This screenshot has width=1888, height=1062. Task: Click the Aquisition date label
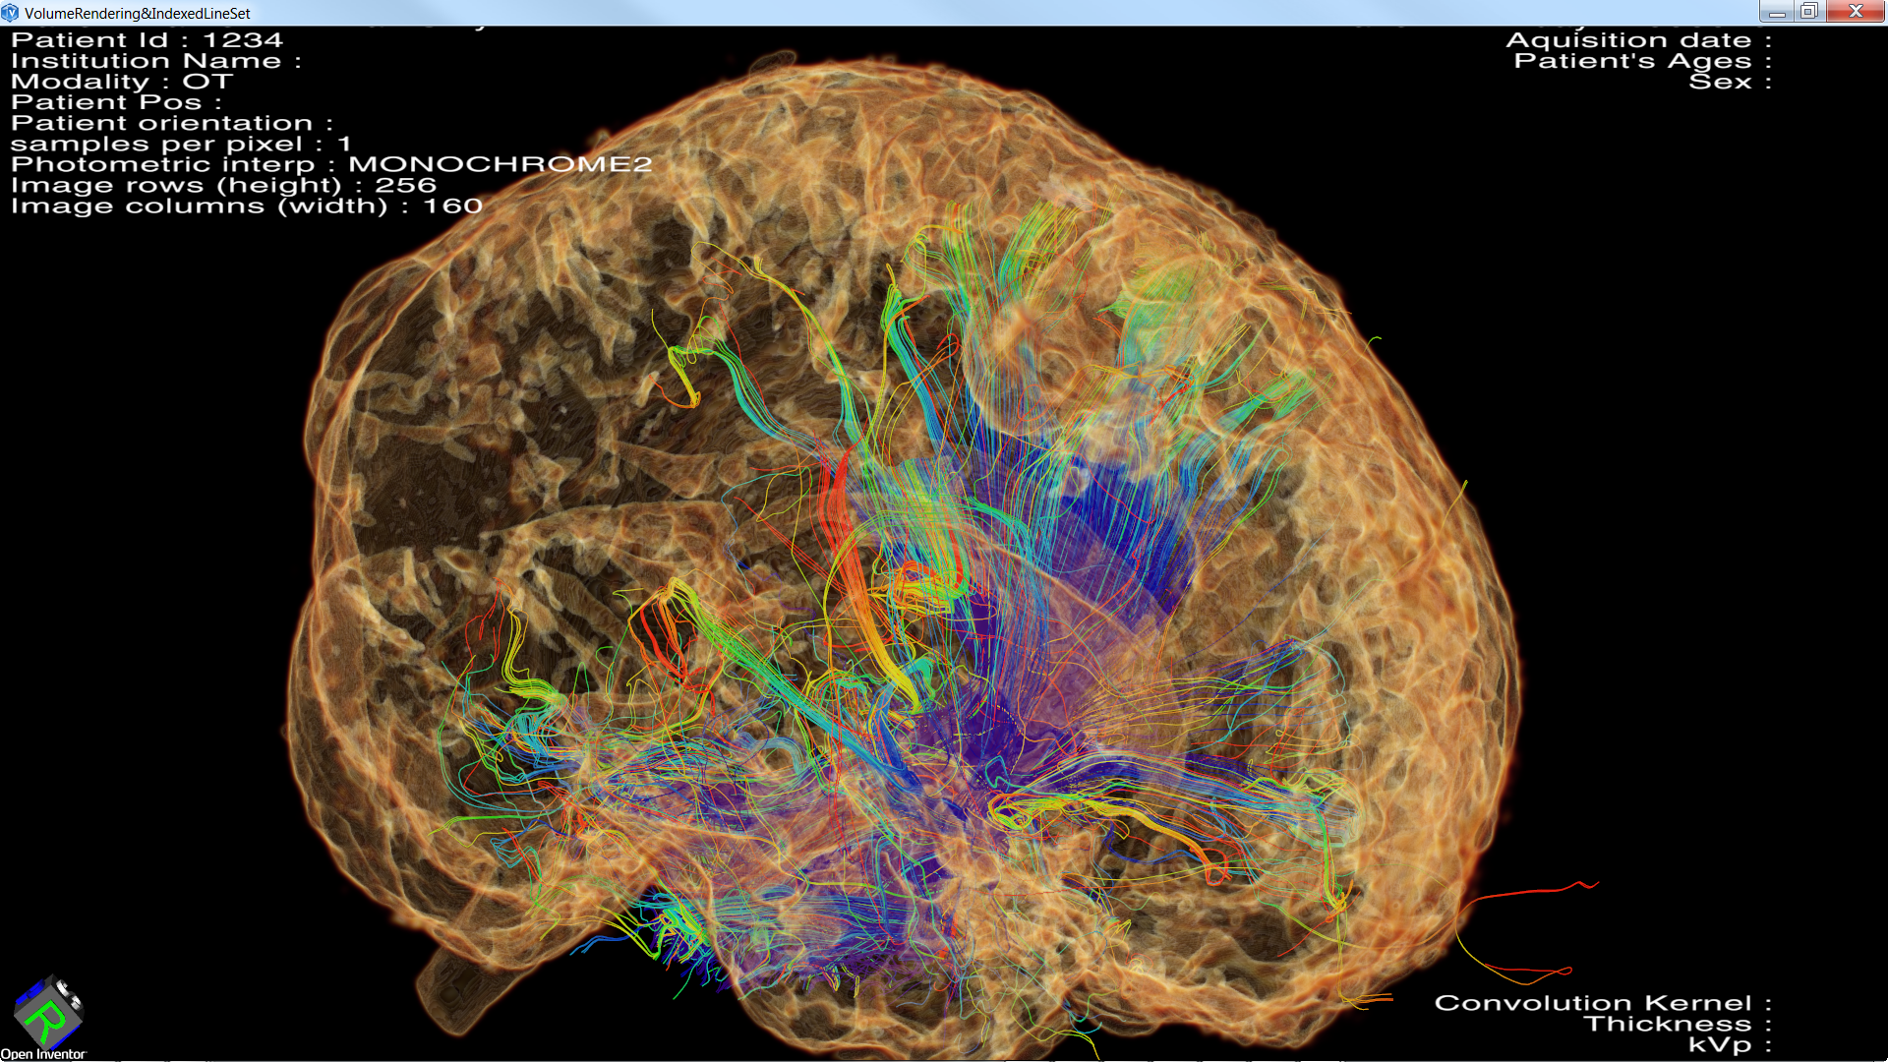click(1637, 40)
